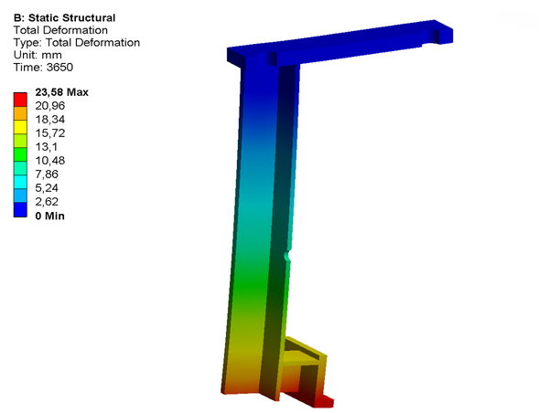Click the "Time: 3650" text

click(x=43, y=67)
